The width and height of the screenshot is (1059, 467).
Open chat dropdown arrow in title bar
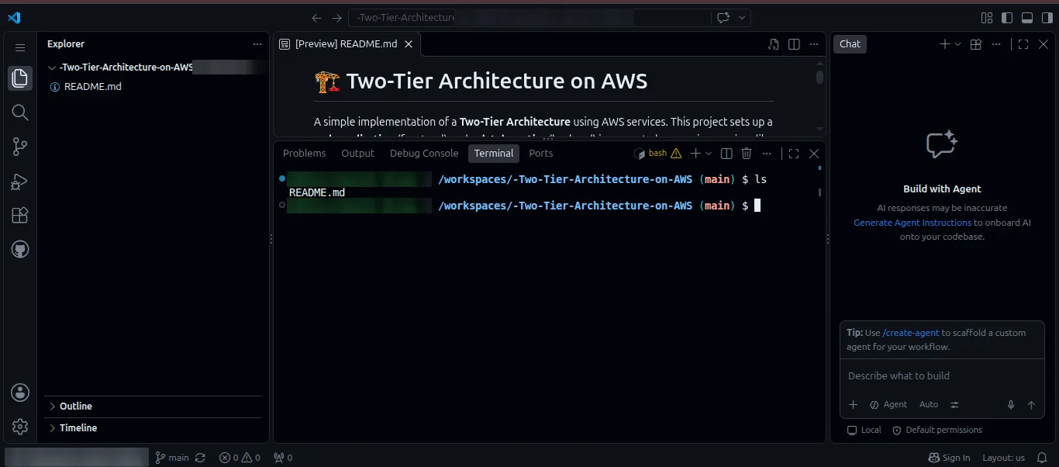click(x=742, y=18)
